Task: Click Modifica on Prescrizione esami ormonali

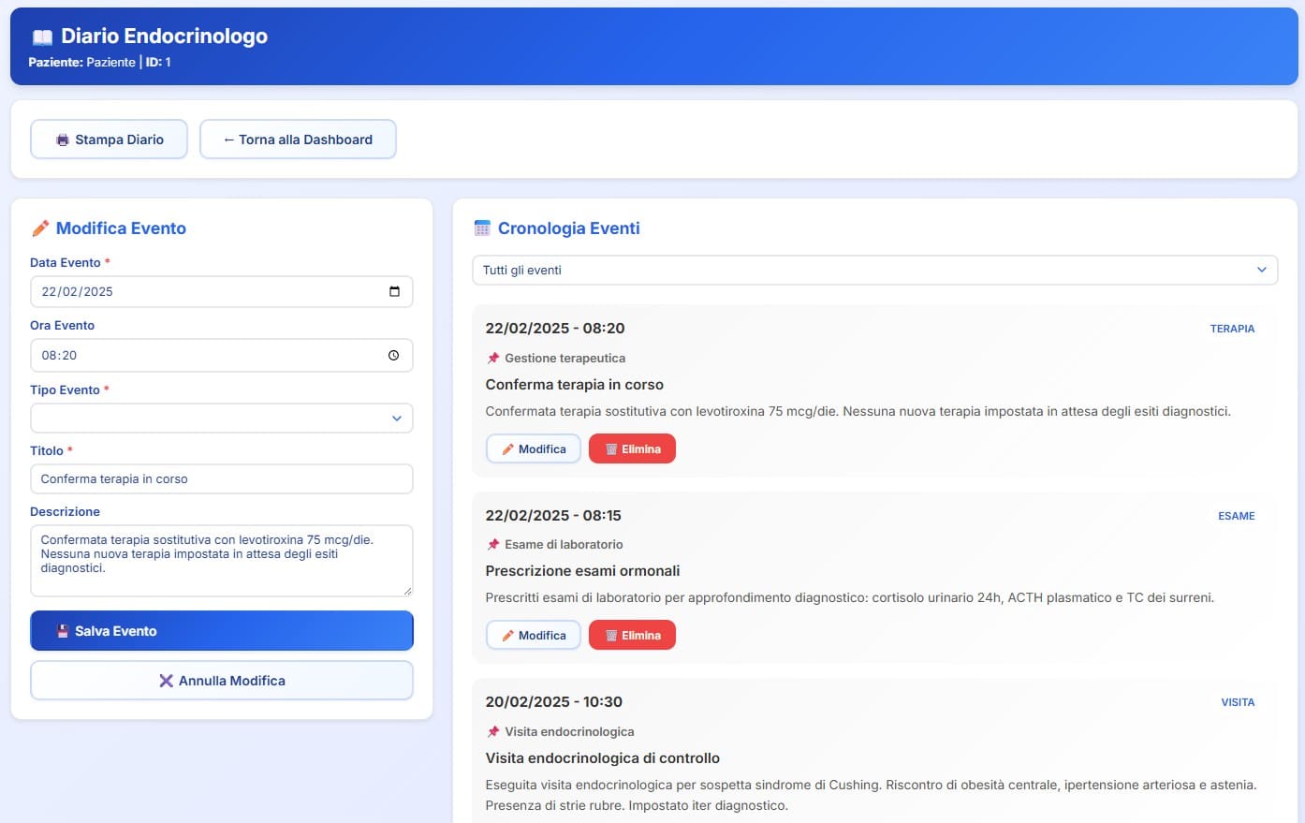Action: pos(534,635)
